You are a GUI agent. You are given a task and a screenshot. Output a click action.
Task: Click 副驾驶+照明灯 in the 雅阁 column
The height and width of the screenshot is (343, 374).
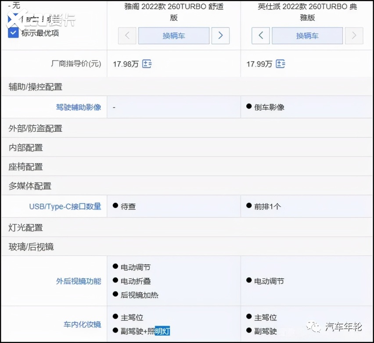coord(145,331)
